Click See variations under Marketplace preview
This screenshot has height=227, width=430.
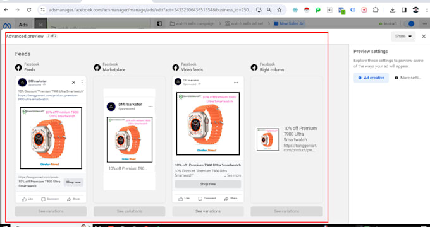pyautogui.click(x=130, y=211)
